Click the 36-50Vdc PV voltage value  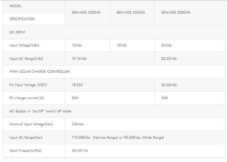169,85
